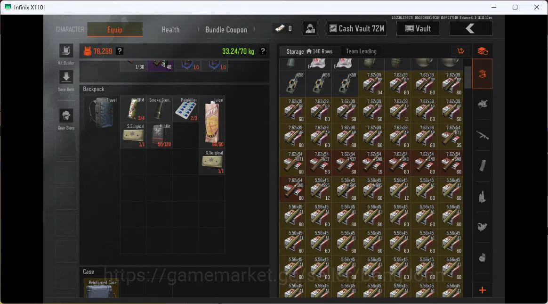This screenshot has width=548, height=304.
Task: Select S.Surgical kit below the Juice
Action: point(212,162)
